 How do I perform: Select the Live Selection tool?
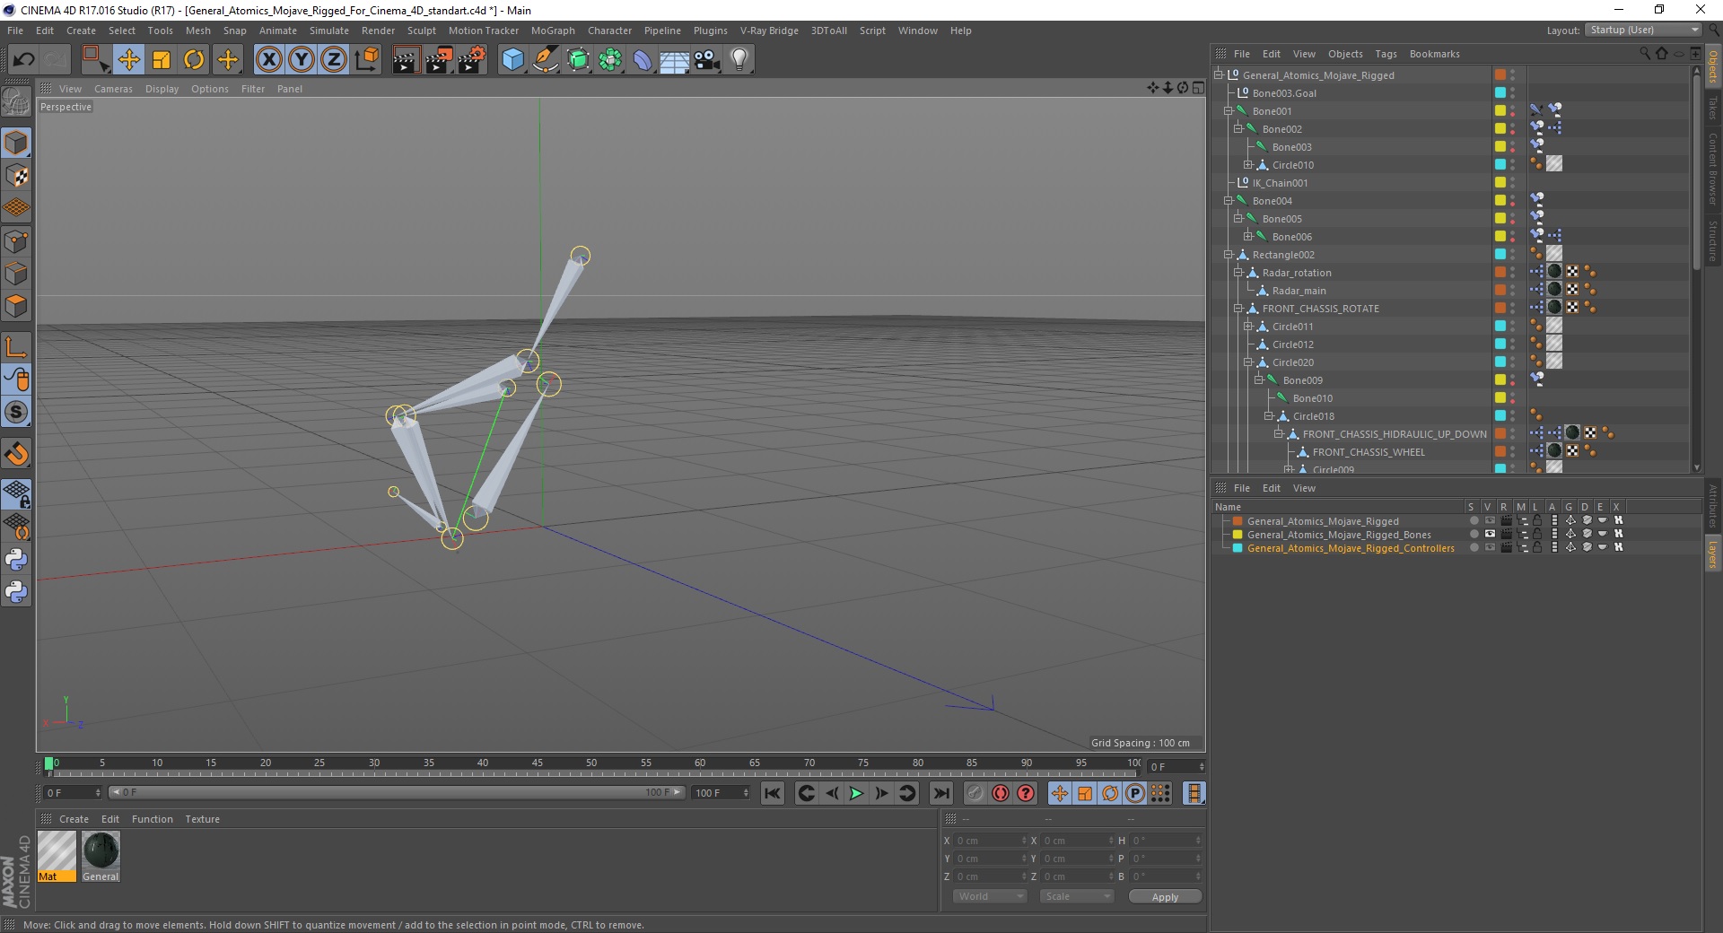tap(94, 60)
